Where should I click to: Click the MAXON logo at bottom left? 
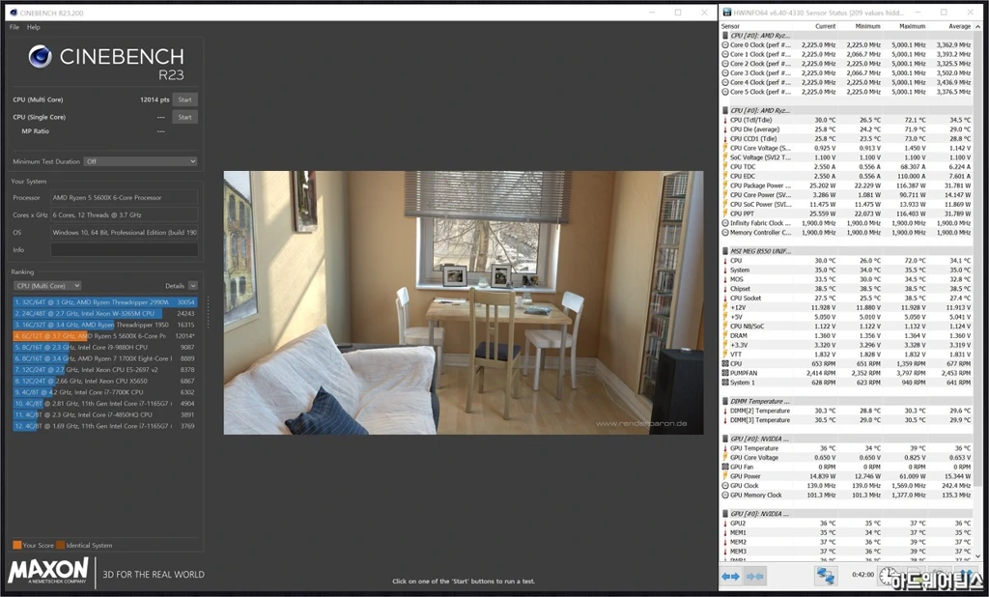pyautogui.click(x=48, y=571)
